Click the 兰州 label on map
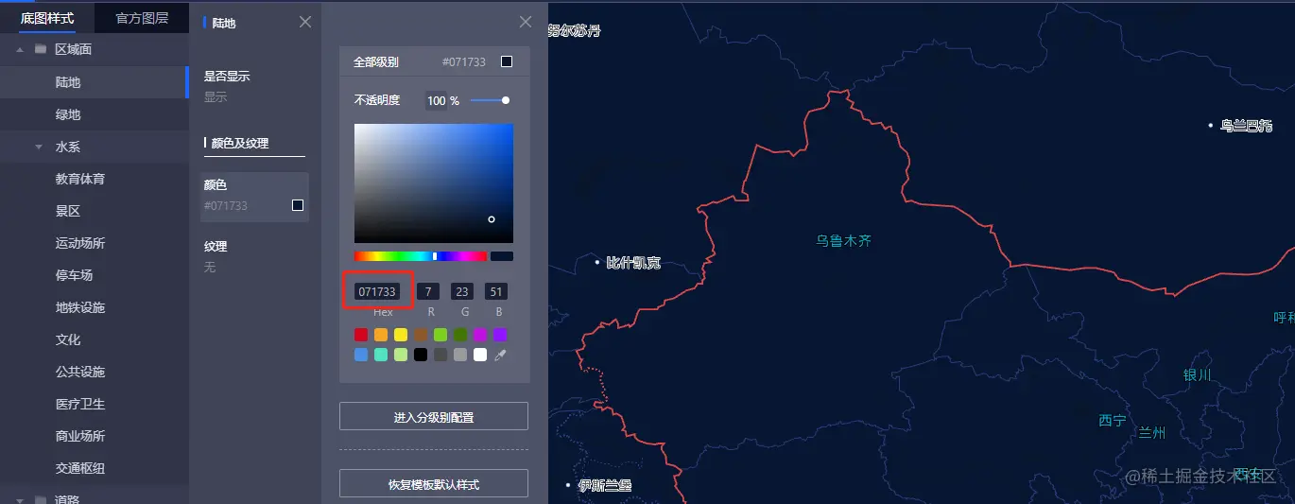This screenshot has height=504, width=1295. pos(1152,433)
